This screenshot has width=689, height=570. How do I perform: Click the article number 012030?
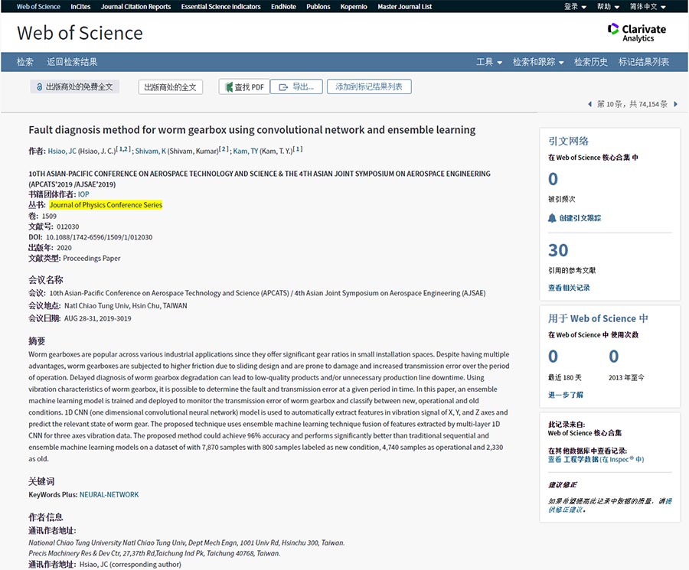[x=68, y=226]
